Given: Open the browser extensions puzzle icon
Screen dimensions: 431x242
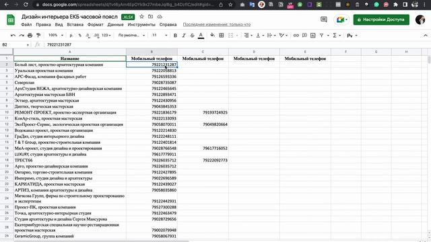Looking at the screenshot, I should point(395,5).
